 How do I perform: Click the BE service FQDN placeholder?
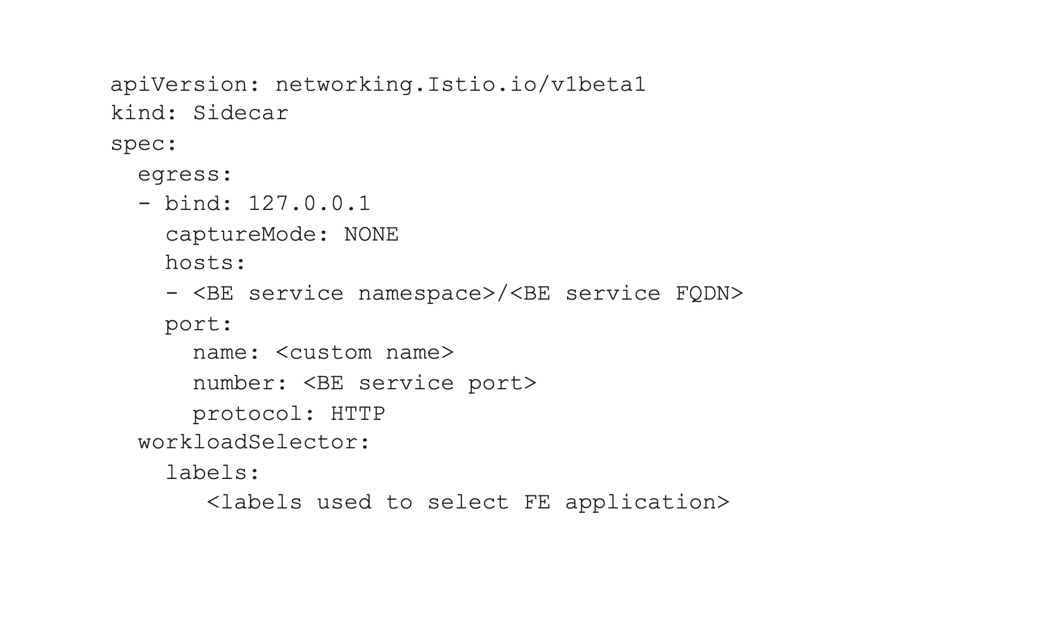coord(627,294)
